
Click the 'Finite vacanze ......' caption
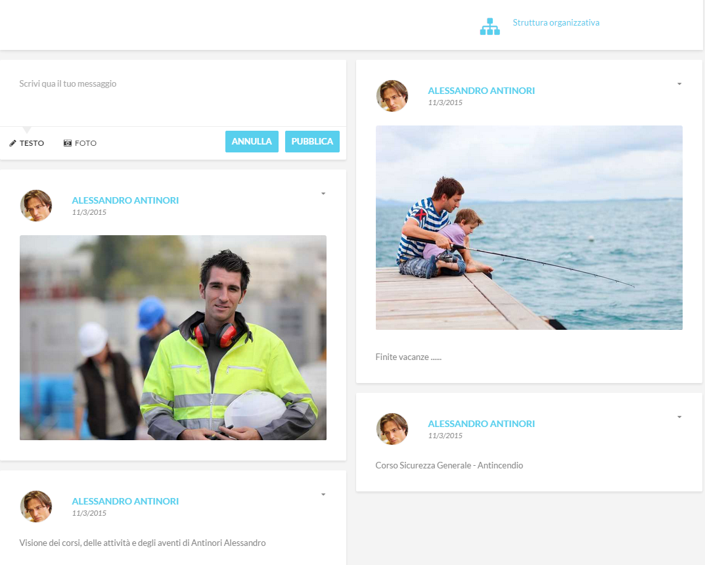point(409,357)
